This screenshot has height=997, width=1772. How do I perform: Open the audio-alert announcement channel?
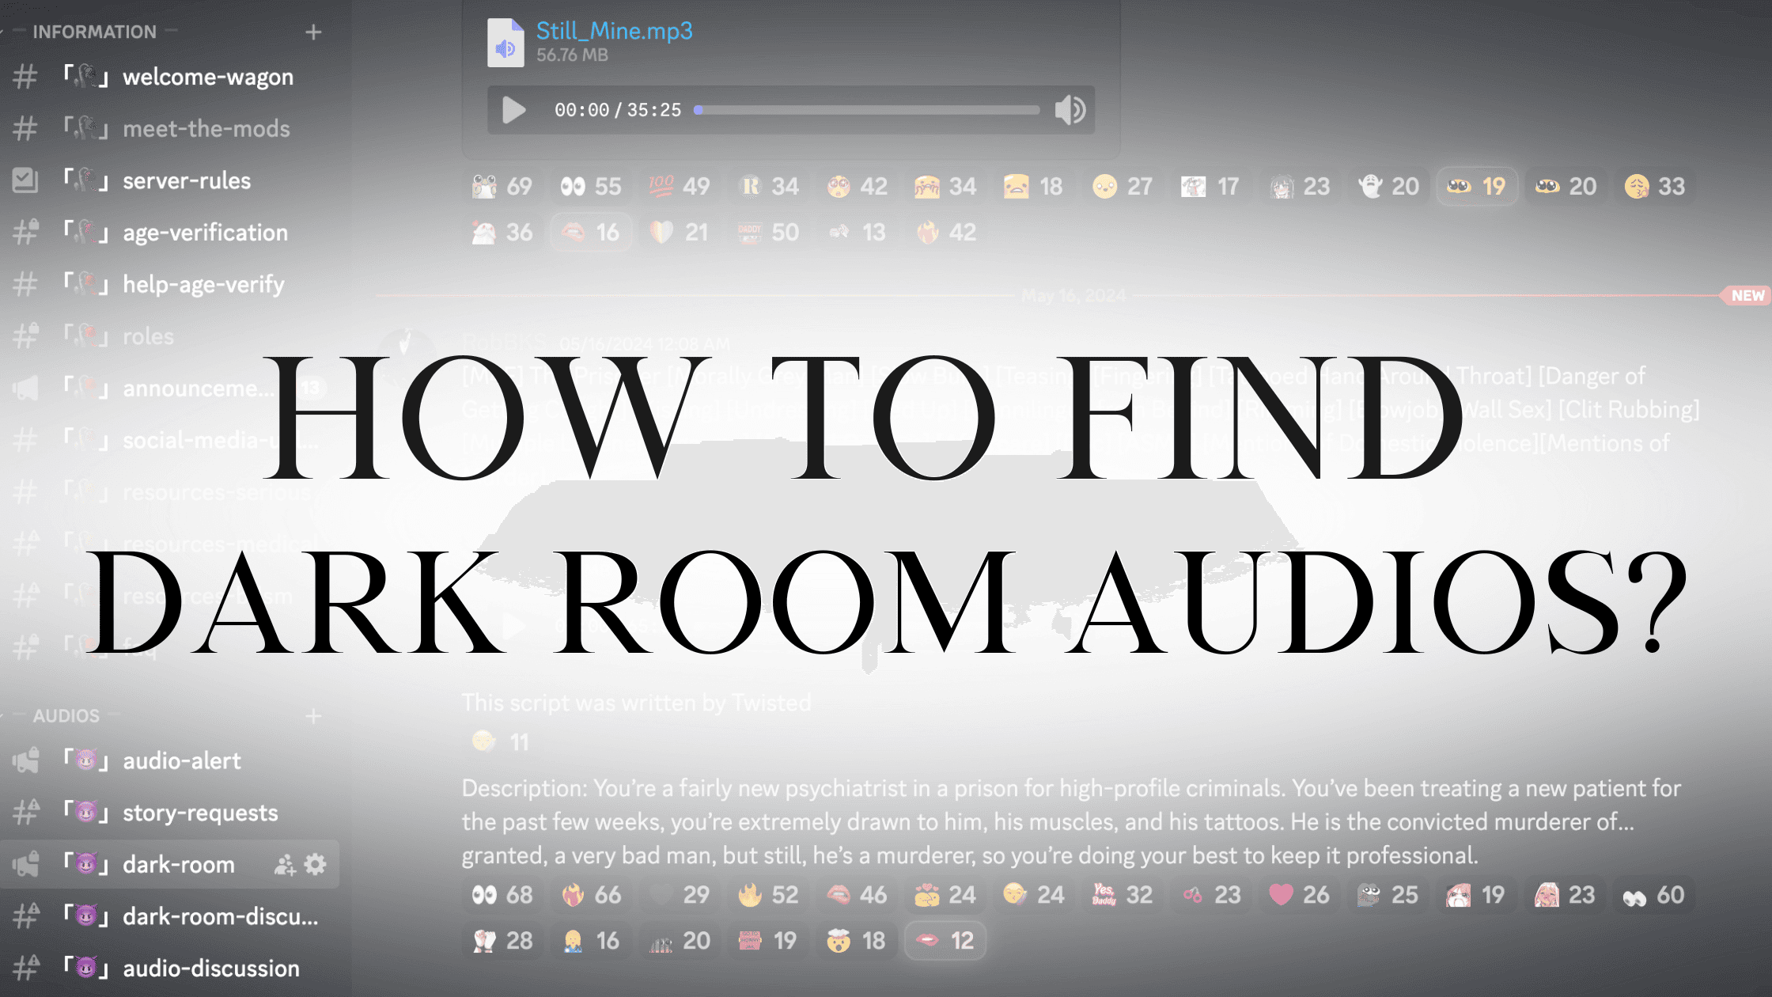coord(181,761)
